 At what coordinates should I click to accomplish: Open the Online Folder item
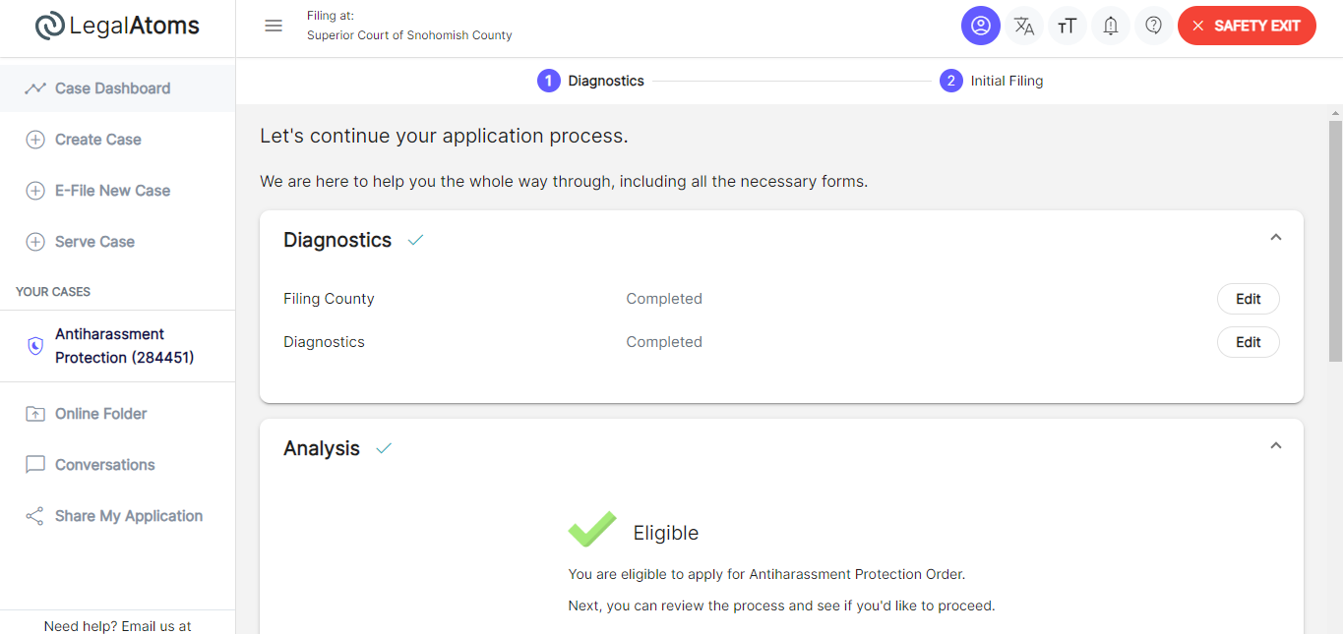pos(117,414)
